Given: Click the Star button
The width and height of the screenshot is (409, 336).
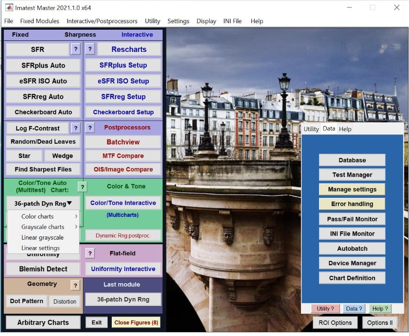Looking at the screenshot, I should 24,156.
